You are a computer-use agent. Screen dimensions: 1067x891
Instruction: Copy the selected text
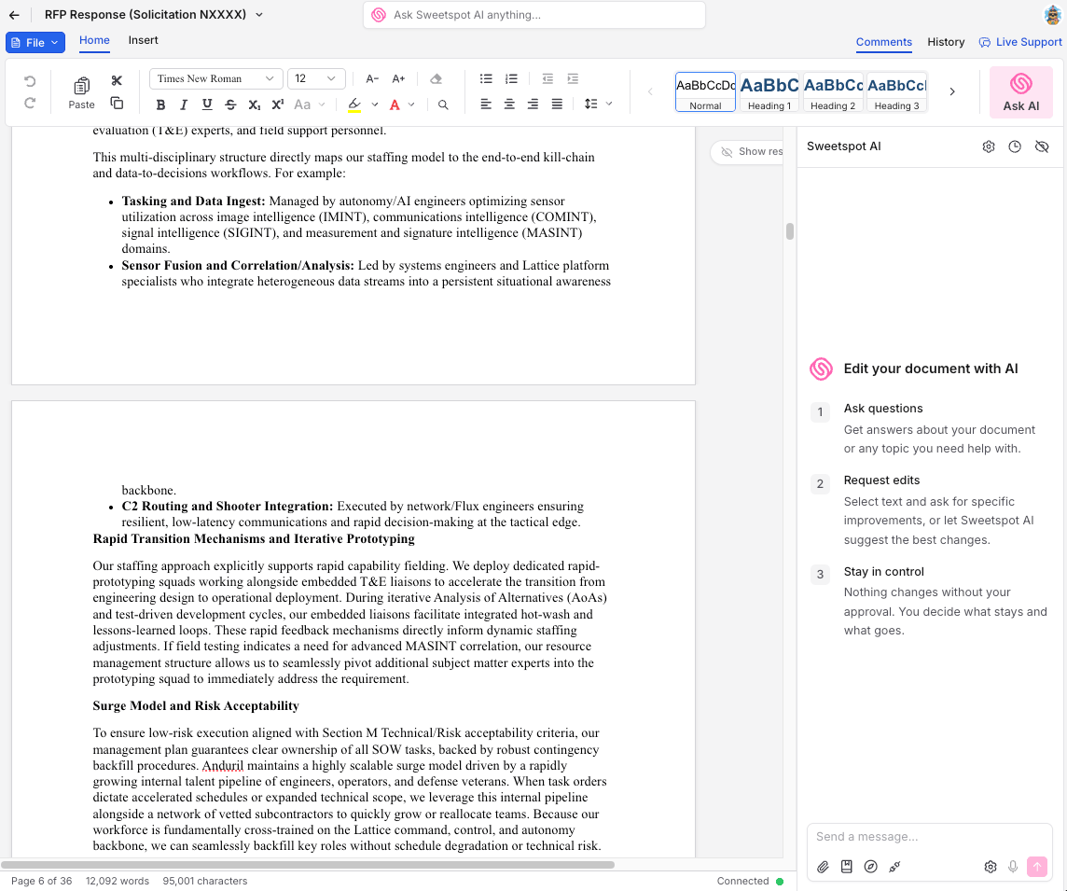117,103
